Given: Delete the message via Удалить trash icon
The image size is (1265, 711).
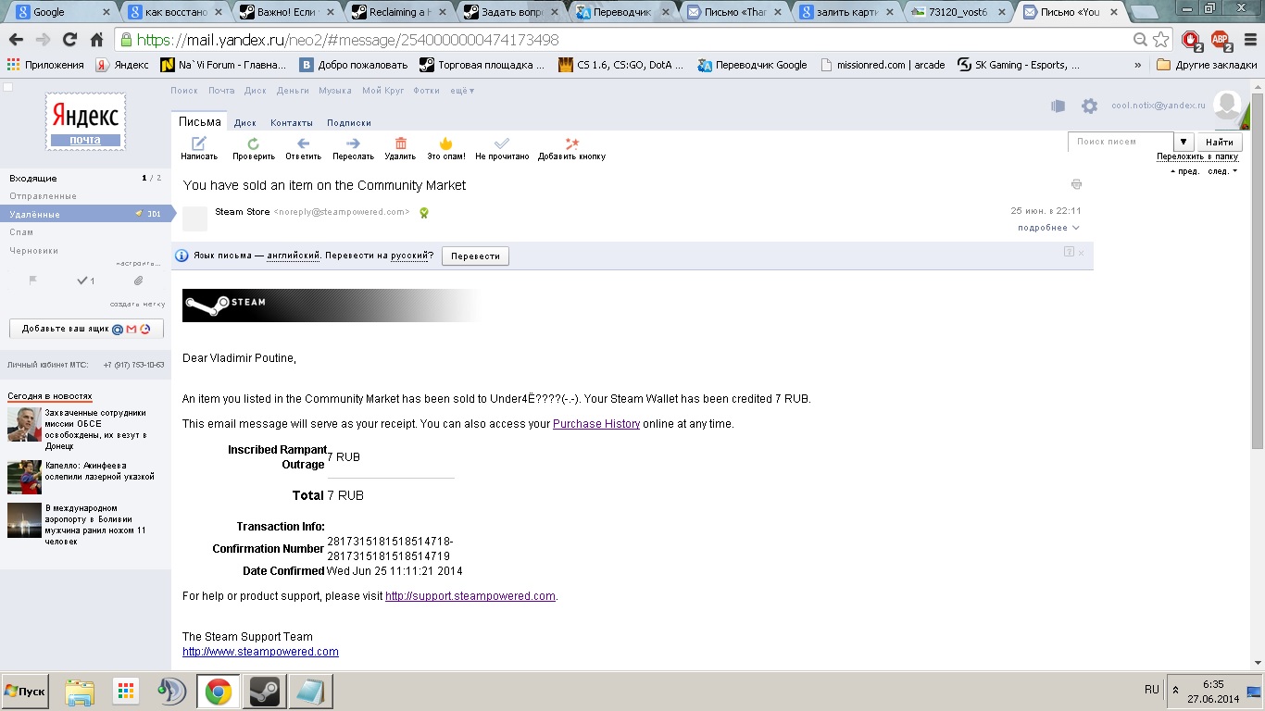Looking at the screenshot, I should click(x=400, y=143).
